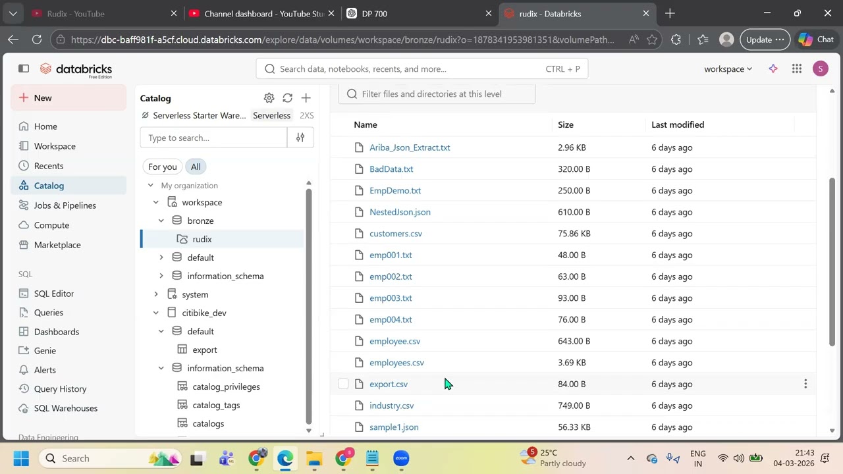Open the kebab menu for export.csv
The image size is (843, 474).
click(x=805, y=384)
